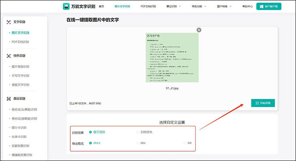Click the 文字识别 section icon in sidebar
296x161 pixels.
coord(9,22)
